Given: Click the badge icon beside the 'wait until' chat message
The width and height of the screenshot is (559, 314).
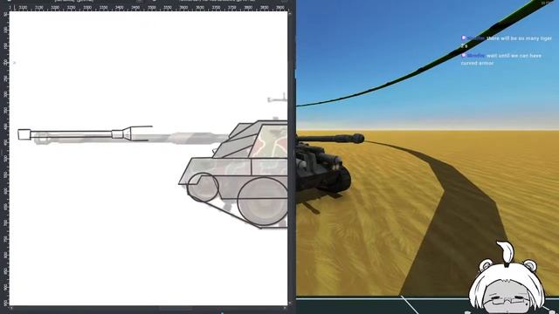Looking at the screenshot, I should 464,55.
